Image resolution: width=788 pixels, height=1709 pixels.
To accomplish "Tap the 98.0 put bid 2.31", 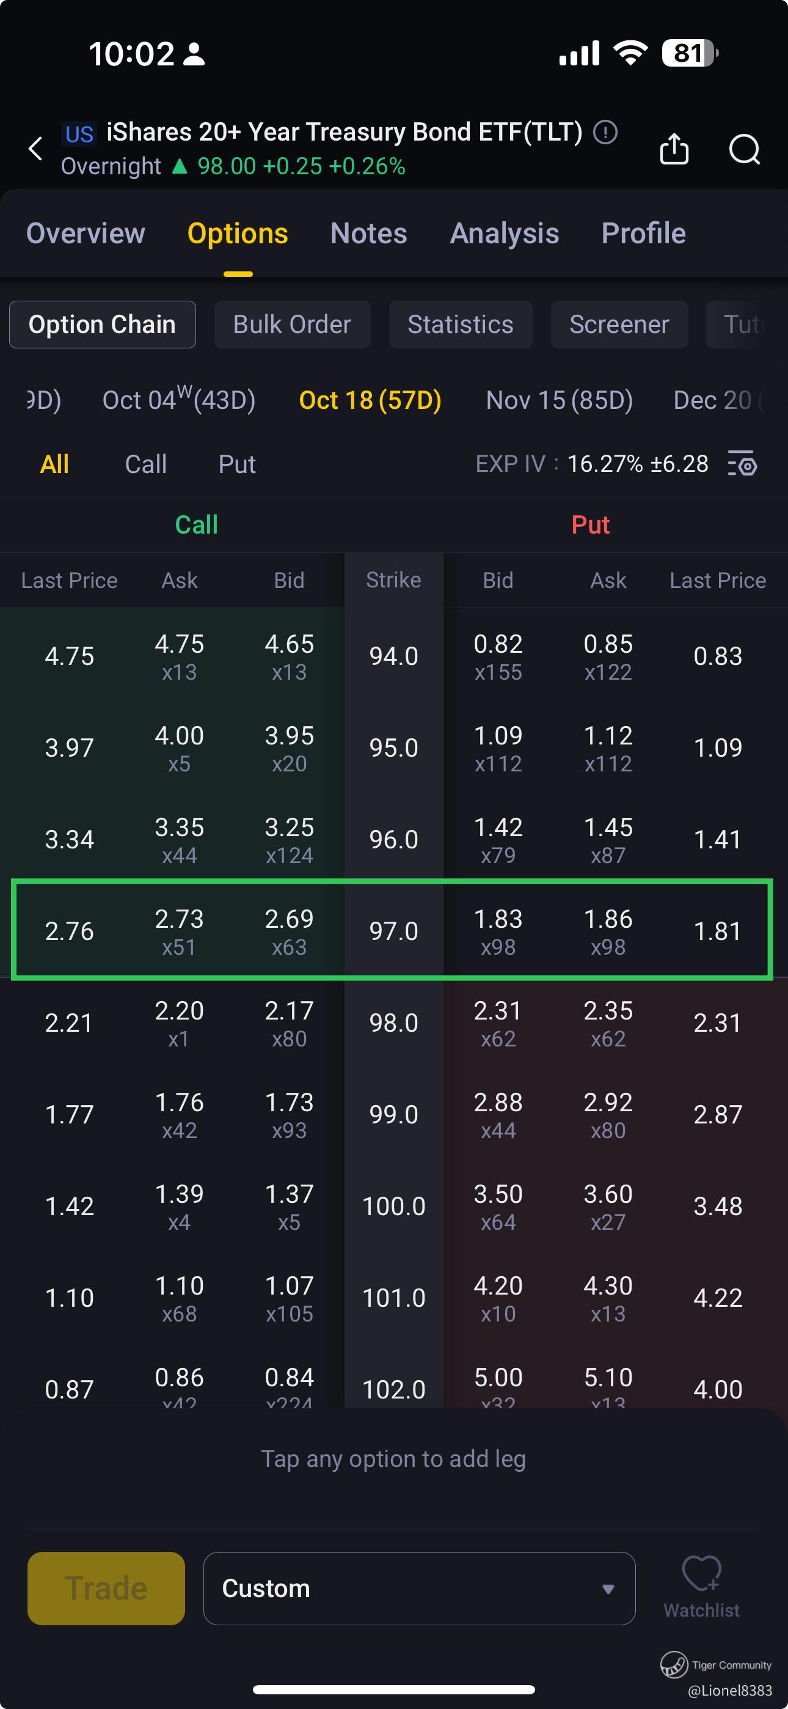I will (498, 1022).
